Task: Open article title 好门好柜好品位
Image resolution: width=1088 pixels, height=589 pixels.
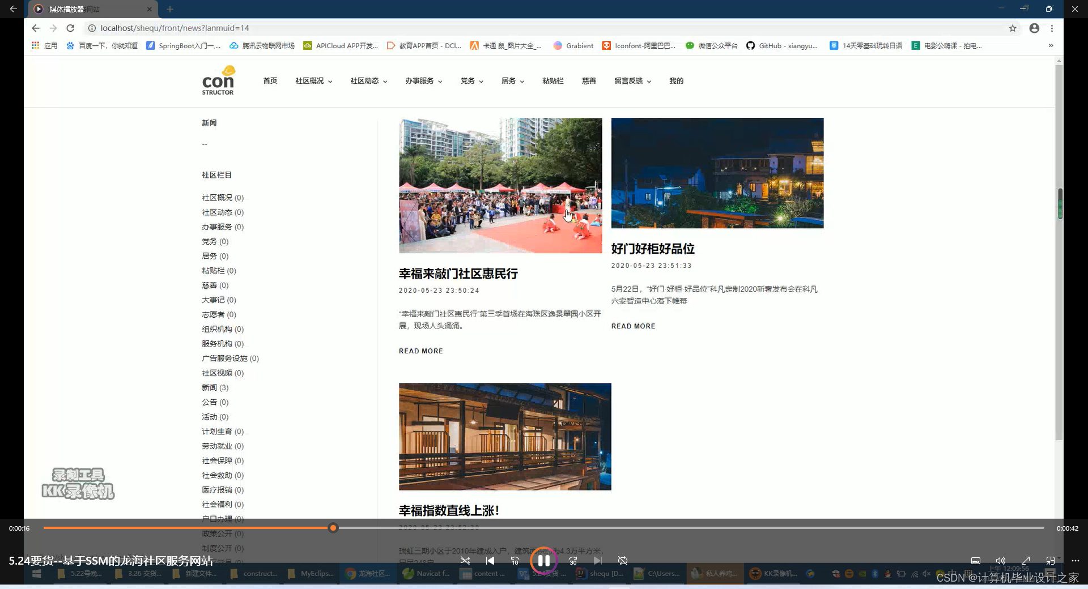Action: point(653,249)
